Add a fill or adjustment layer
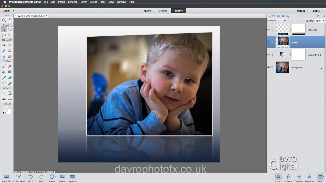The image size is (326, 183). (x=274, y=16)
